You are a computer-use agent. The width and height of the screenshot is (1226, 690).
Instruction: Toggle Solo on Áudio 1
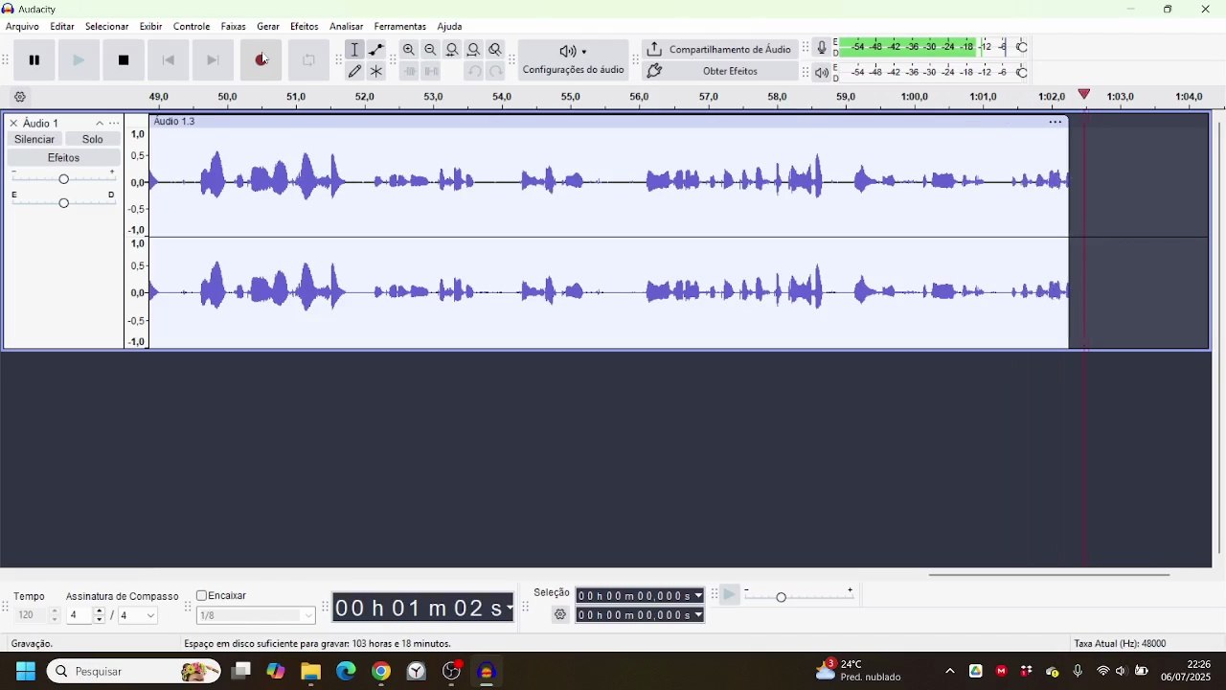[93, 139]
